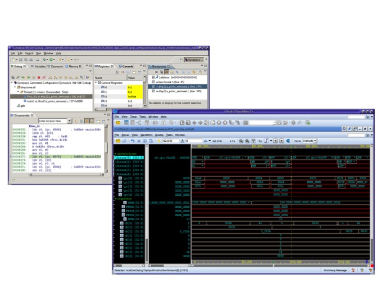This screenshot has width=382, height=287.
Task: Click the red Terminate button in Debug view
Action: (39, 77)
